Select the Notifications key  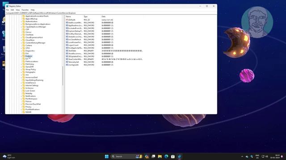point(31,96)
